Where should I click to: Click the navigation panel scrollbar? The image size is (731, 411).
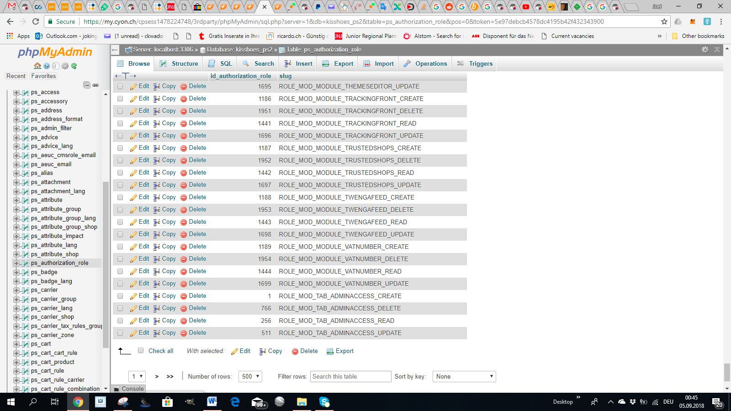[106, 265]
